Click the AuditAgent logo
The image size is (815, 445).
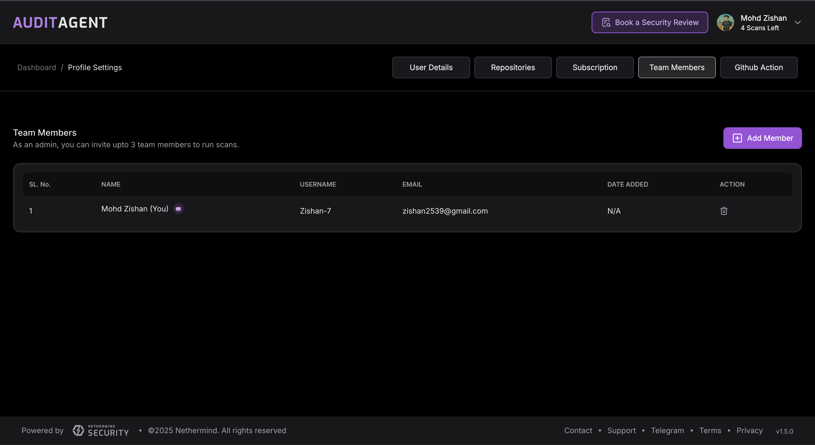60,22
